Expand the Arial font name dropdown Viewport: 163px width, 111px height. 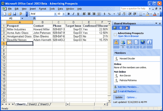(55, 14)
